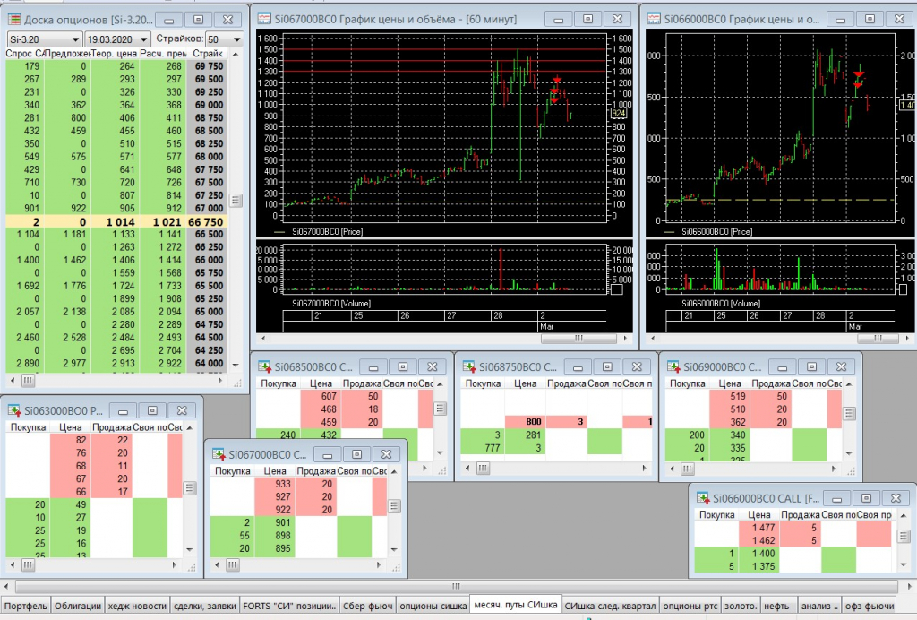Click the Страйк column header
The image size is (917, 620).
(x=208, y=53)
